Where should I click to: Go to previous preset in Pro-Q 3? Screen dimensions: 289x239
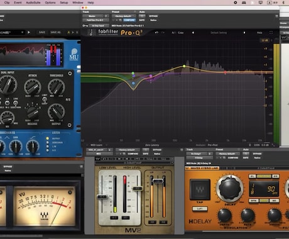(x=193, y=33)
